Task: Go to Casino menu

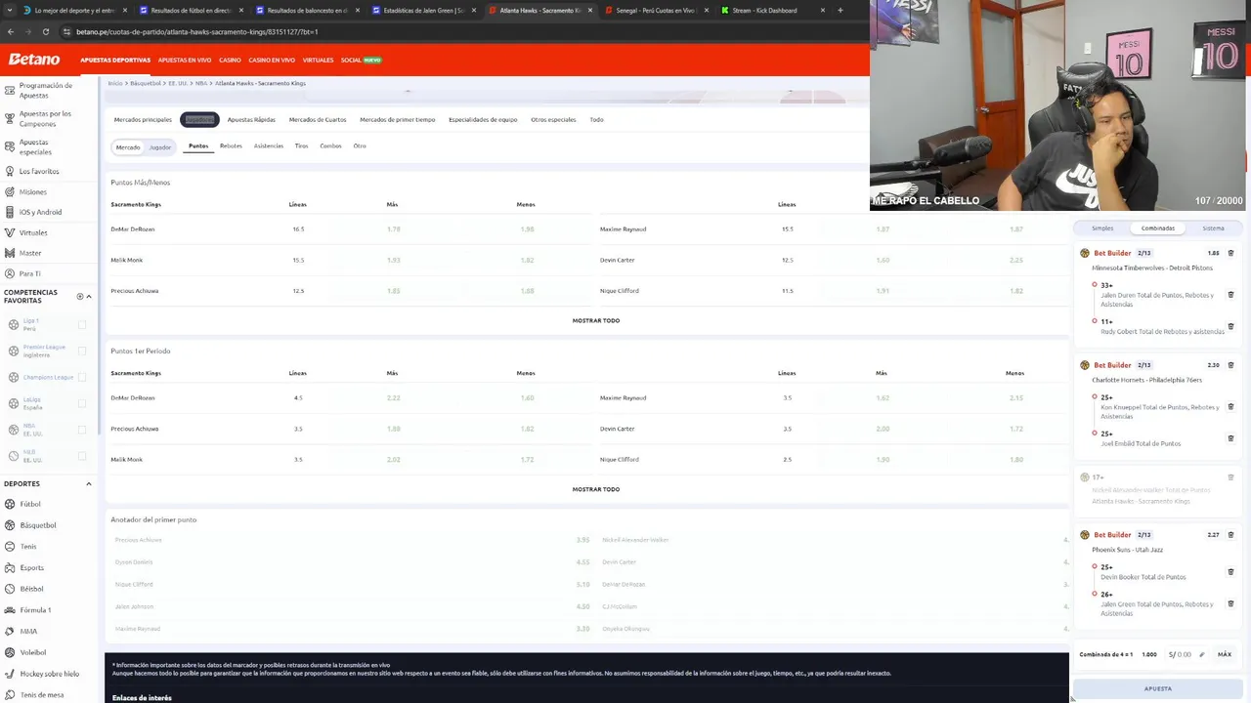Action: 230,60
